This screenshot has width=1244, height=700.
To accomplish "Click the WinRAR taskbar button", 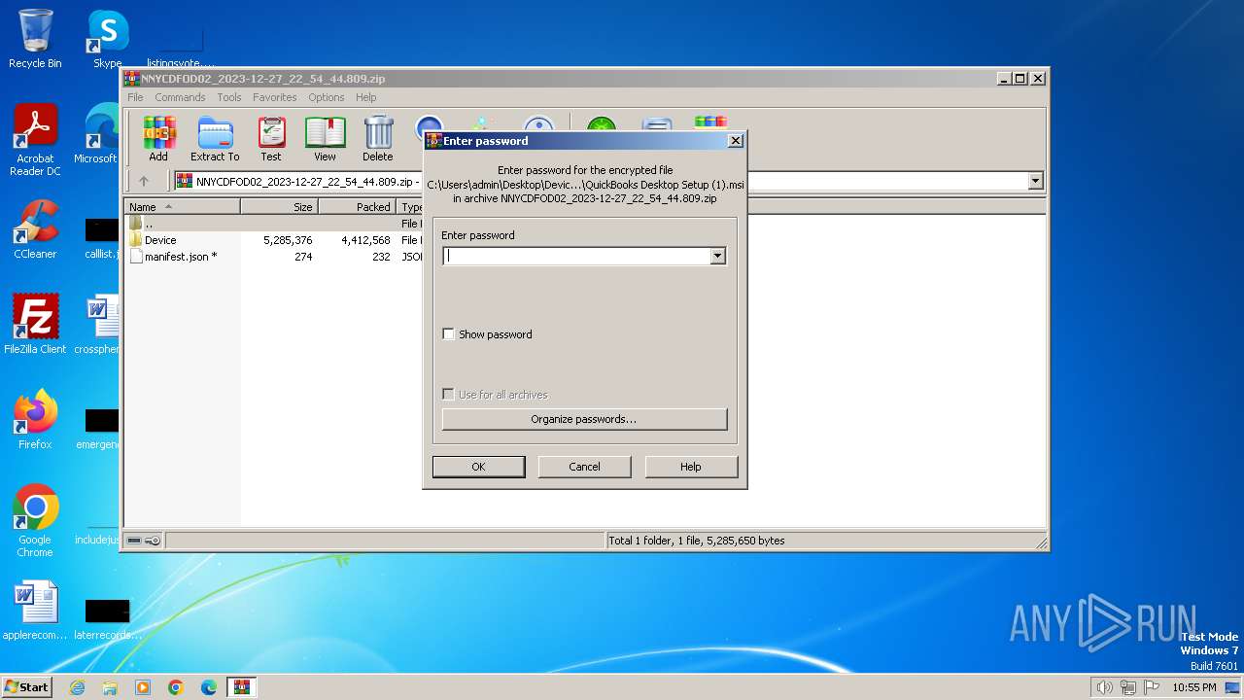I will coord(241,687).
